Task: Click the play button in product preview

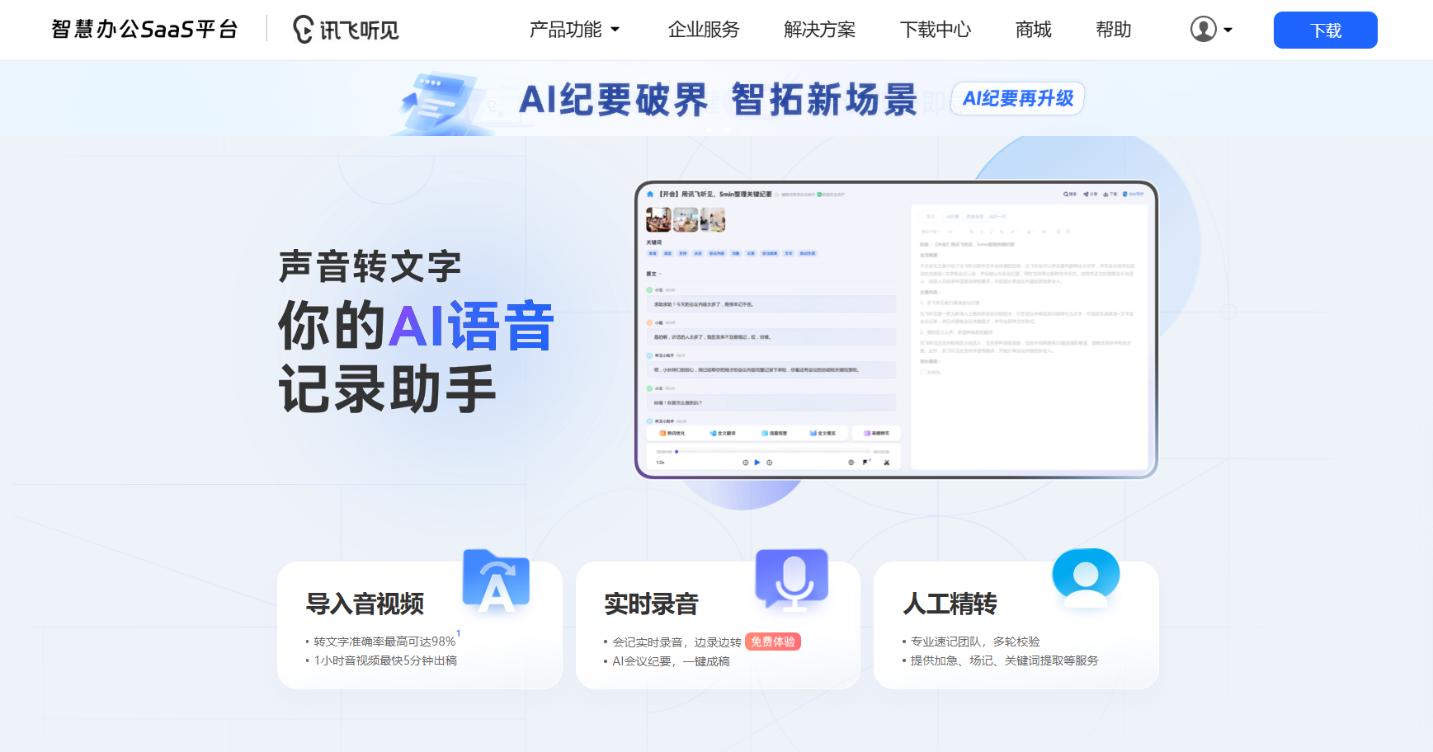Action: 757,463
